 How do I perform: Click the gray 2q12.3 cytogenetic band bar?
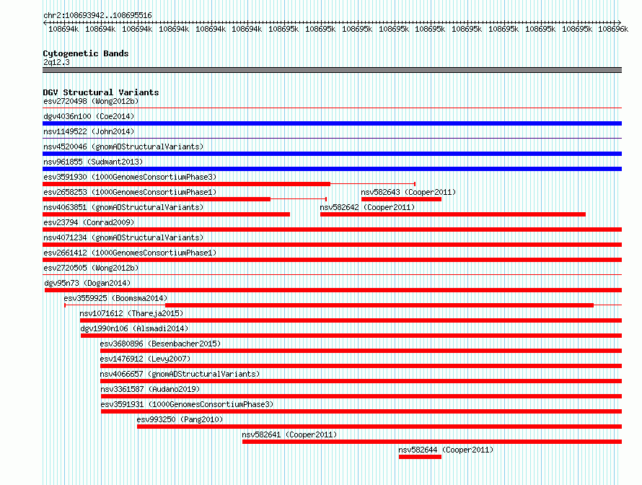[332, 70]
